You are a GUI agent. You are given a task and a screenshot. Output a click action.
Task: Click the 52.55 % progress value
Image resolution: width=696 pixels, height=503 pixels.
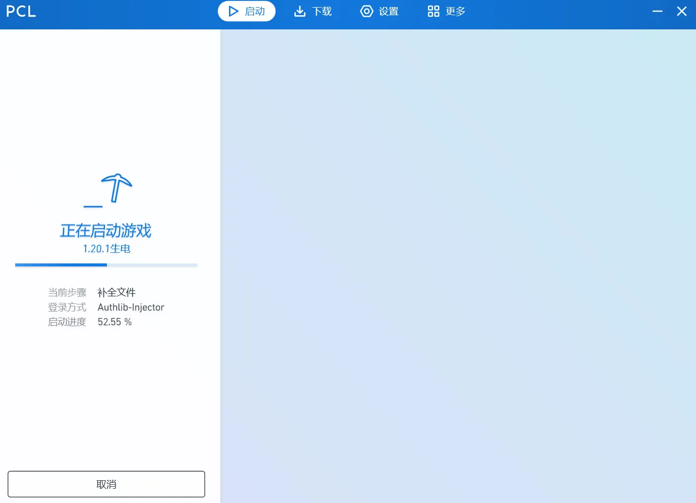(x=114, y=322)
